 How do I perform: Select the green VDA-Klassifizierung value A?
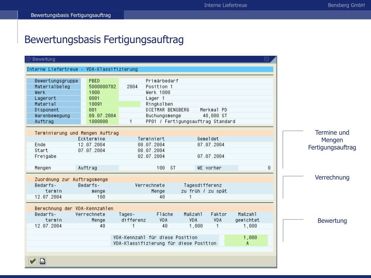pyautogui.click(x=246, y=243)
